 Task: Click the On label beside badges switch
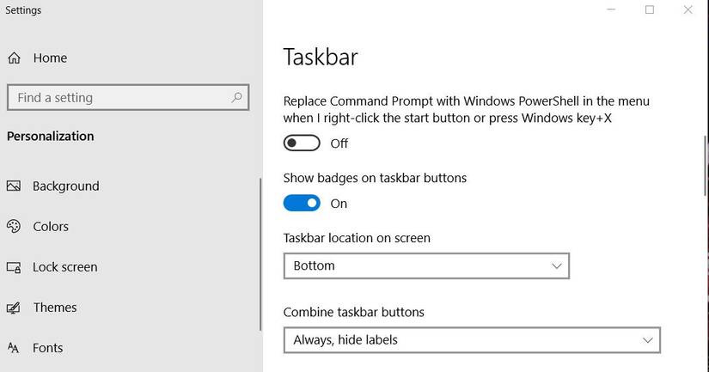point(339,204)
